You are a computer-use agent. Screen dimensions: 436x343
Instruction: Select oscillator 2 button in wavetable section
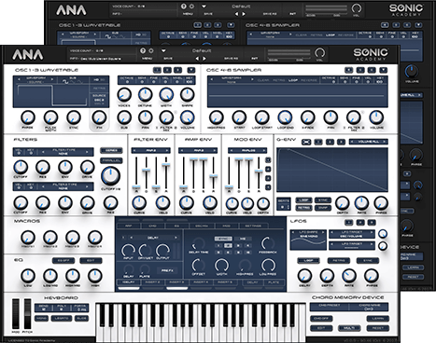pyautogui.click(x=167, y=70)
